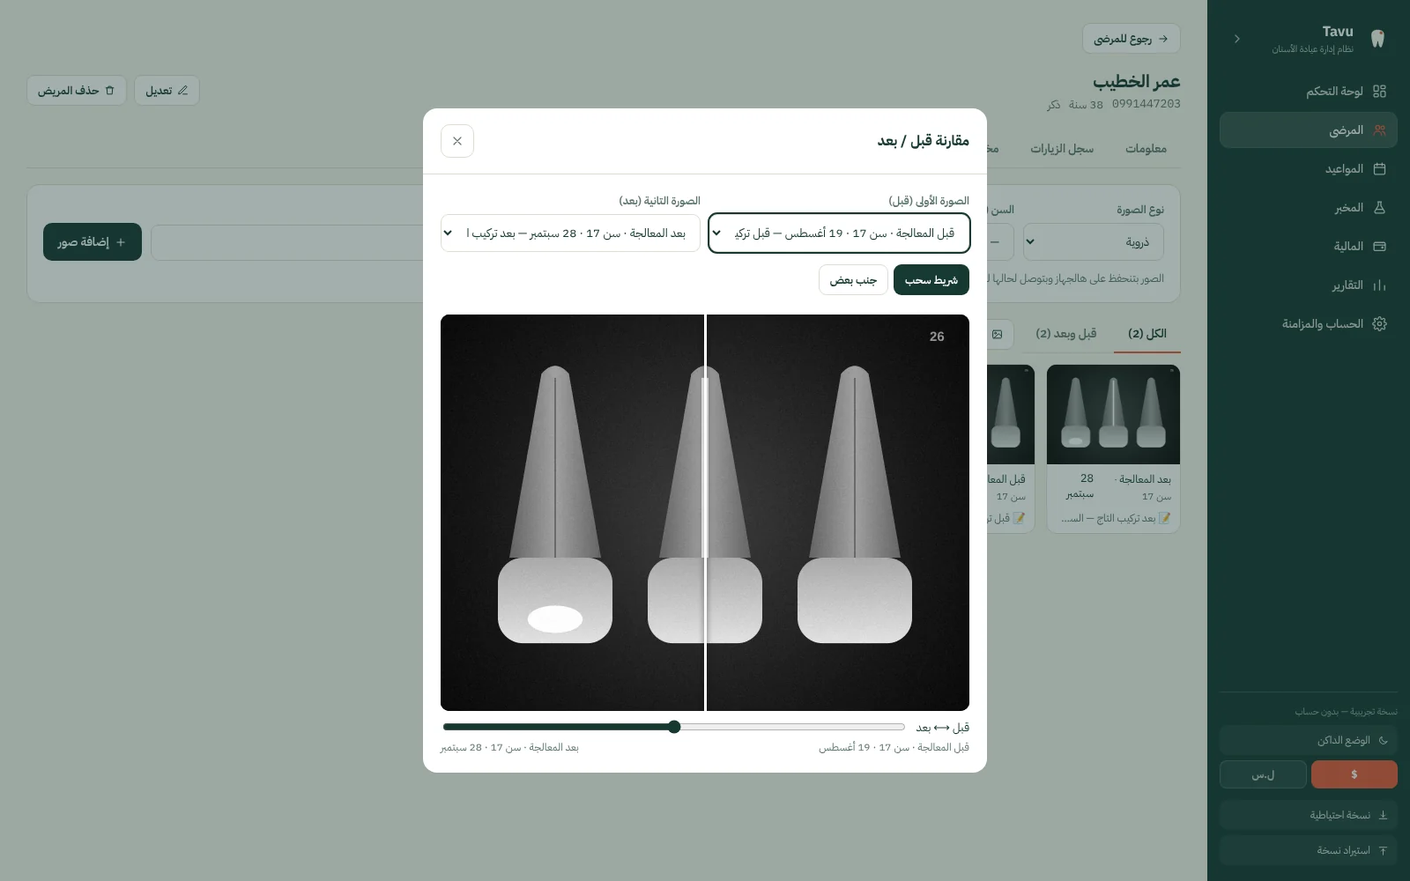Click the بعد المعالجة 28 سبتمبر caption
Image resolution: width=1410 pixels, height=881 pixels.
[509, 747]
